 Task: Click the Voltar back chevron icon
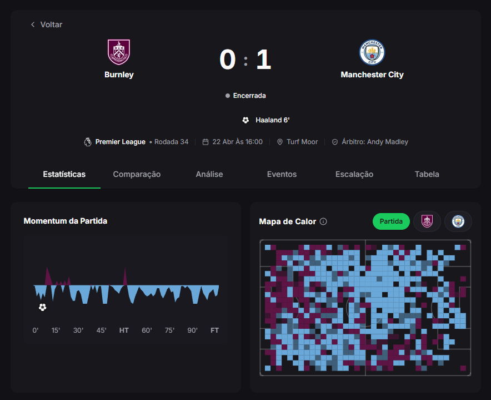point(33,24)
